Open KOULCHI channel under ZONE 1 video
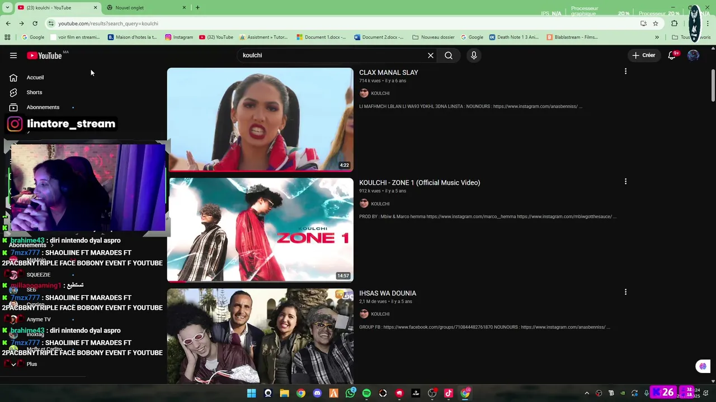The image size is (716, 402). click(380, 204)
